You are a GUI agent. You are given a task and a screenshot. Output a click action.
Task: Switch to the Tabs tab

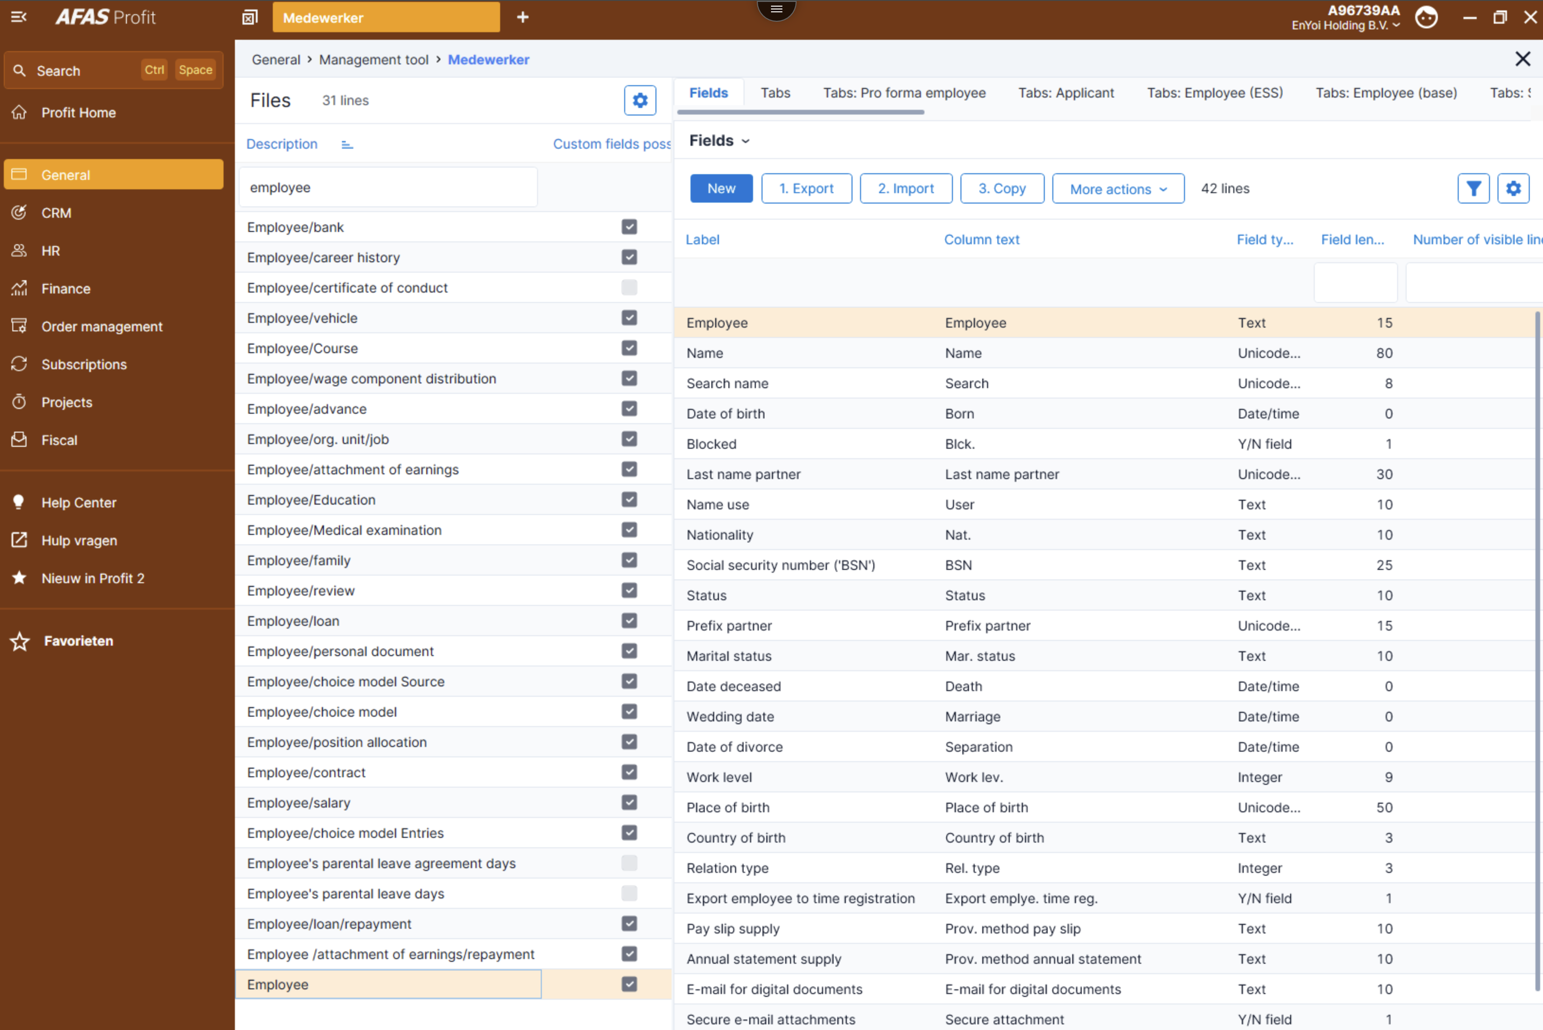(776, 93)
